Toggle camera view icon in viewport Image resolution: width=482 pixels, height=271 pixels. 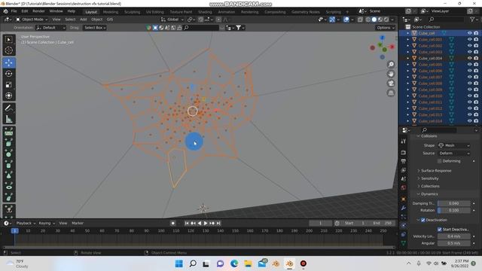pos(391,84)
